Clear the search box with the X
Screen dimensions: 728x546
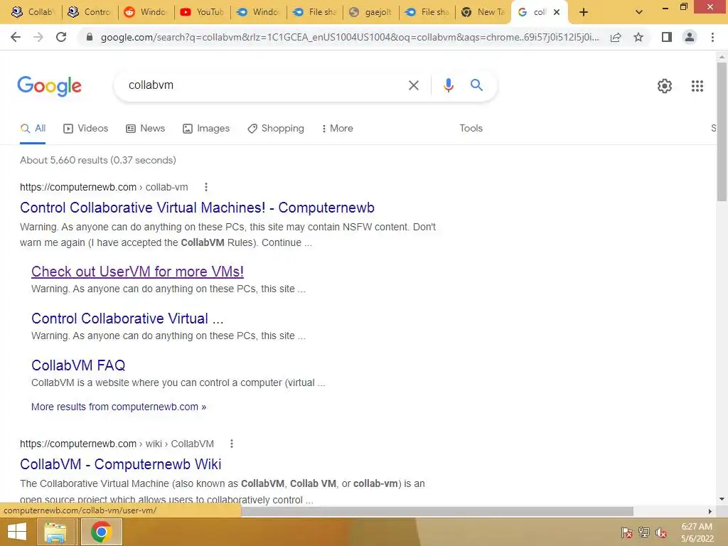point(413,85)
